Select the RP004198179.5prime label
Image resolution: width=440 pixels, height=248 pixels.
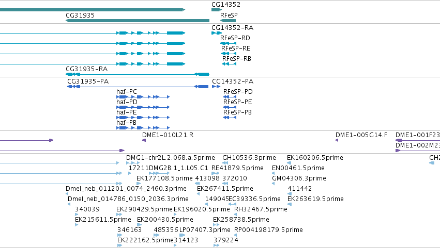click(268, 230)
